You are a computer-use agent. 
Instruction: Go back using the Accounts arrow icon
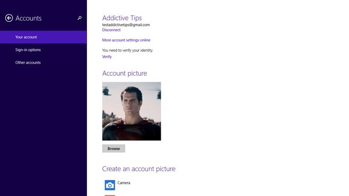9,18
